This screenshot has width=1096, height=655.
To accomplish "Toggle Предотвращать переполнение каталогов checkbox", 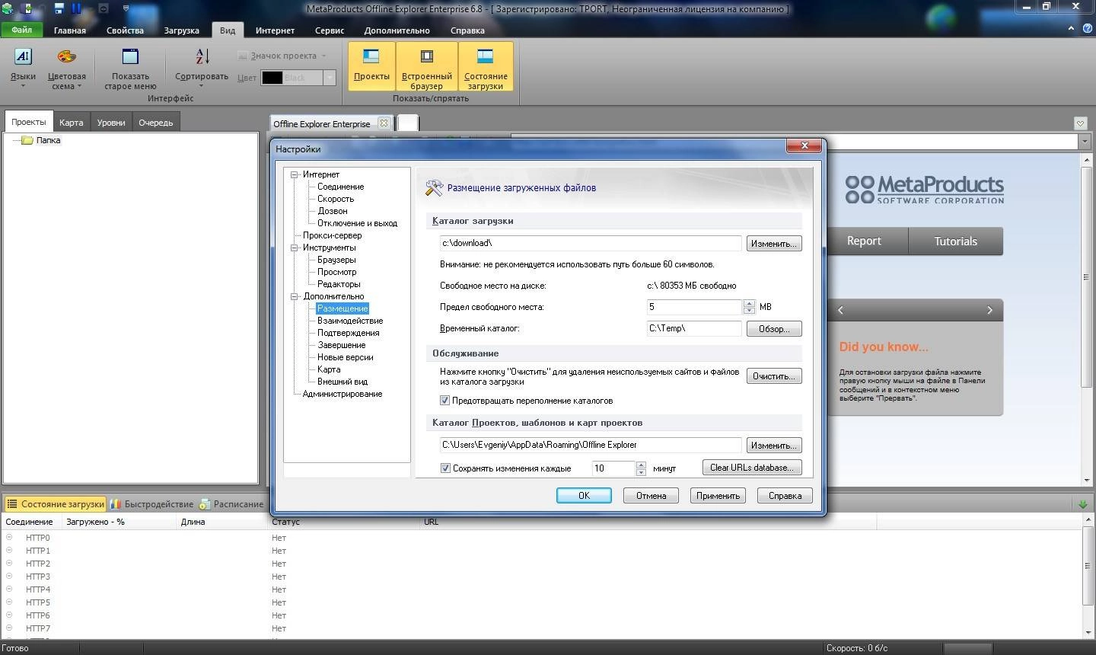I will click(x=445, y=401).
